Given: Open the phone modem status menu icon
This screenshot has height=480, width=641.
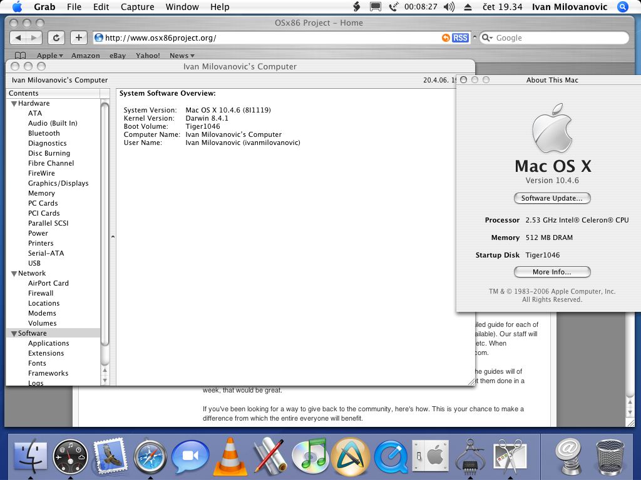Looking at the screenshot, I should 393,7.
